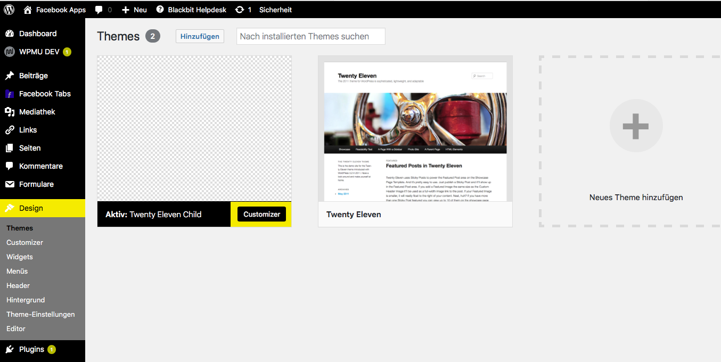The width and height of the screenshot is (721, 362).
Task: Click the Blackbit Helpdesk label
Action: [x=197, y=10]
